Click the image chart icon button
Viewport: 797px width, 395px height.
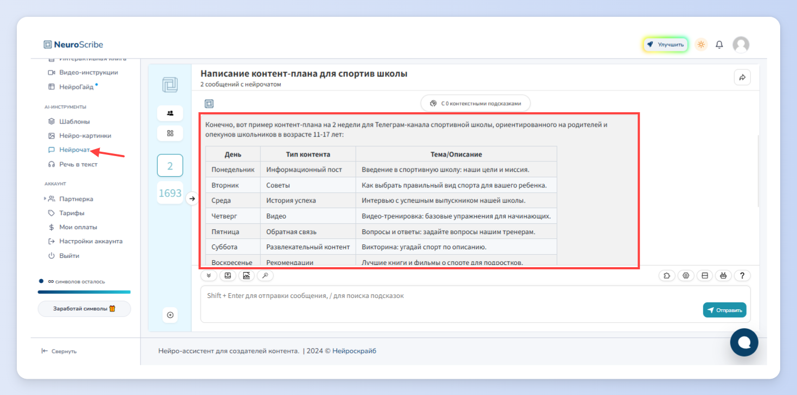click(x=247, y=276)
